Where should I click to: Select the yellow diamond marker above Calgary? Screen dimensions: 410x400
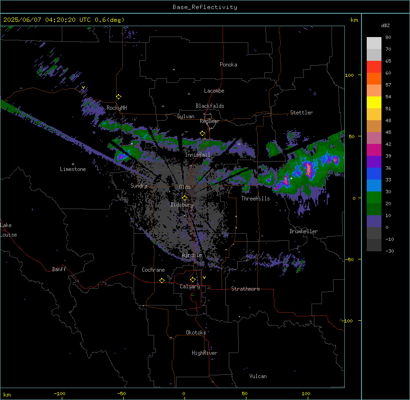coord(193,280)
